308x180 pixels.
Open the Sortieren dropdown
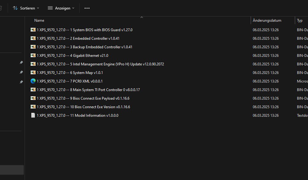click(26, 8)
